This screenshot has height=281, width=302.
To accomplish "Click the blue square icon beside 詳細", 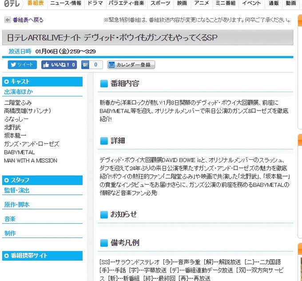I will coord(104,141).
